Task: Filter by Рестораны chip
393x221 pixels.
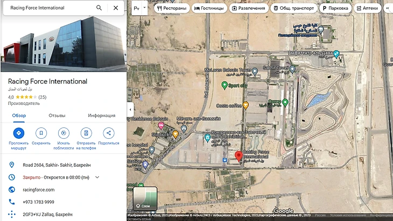Action: pyautogui.click(x=172, y=8)
